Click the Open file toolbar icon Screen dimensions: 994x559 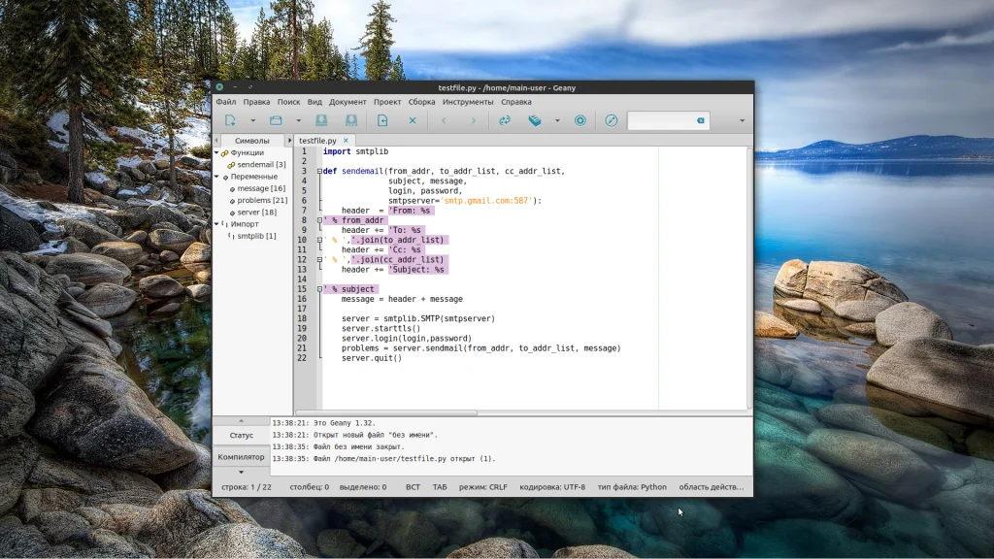click(276, 120)
